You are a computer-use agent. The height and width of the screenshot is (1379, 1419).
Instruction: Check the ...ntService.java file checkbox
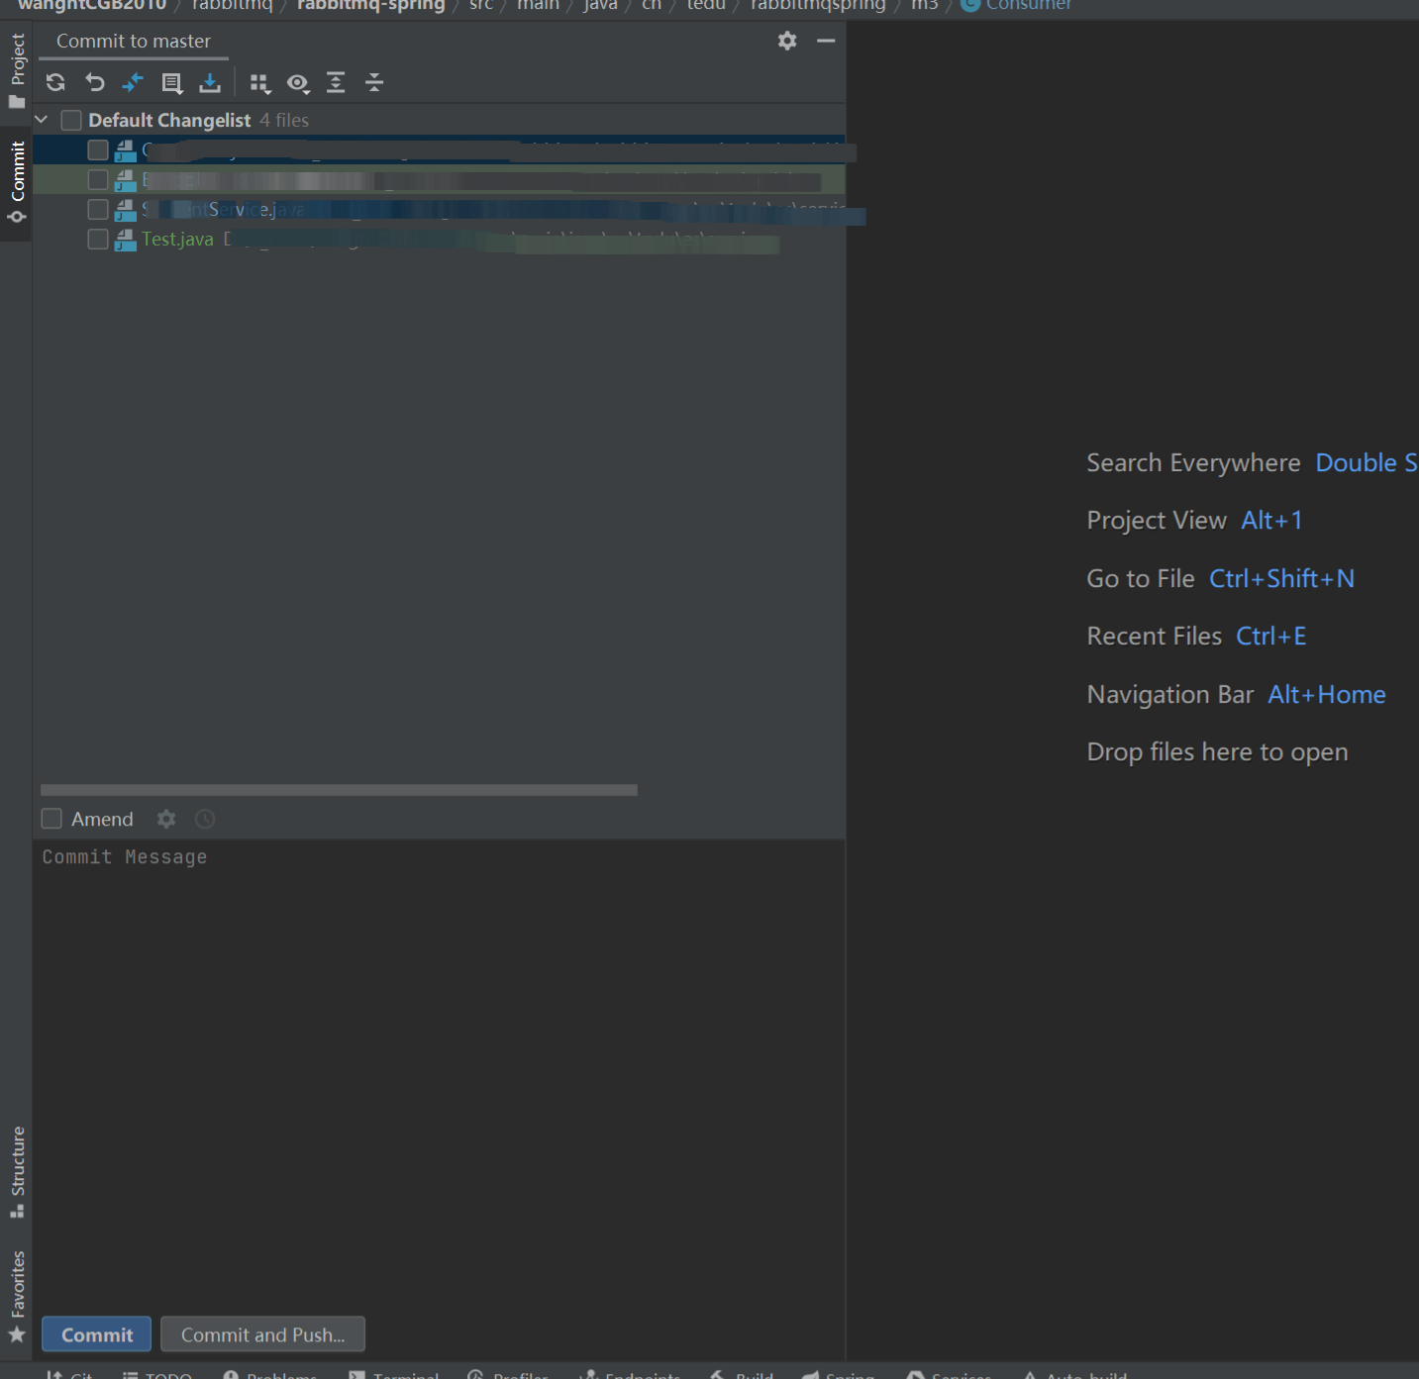pos(98,209)
